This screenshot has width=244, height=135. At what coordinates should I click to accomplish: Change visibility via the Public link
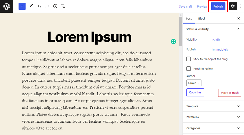[216, 40]
